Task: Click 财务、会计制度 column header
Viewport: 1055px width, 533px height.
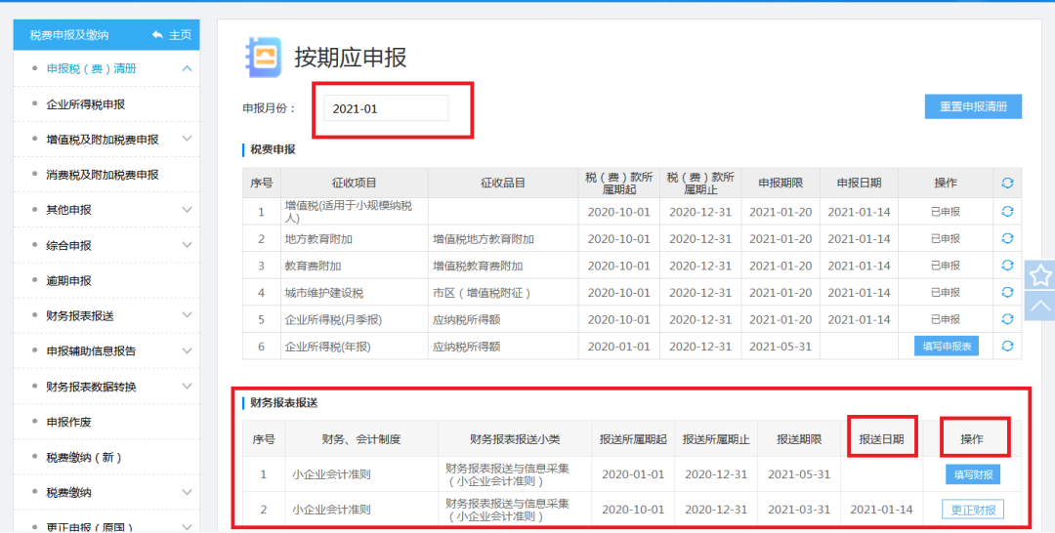Action: tap(361, 439)
